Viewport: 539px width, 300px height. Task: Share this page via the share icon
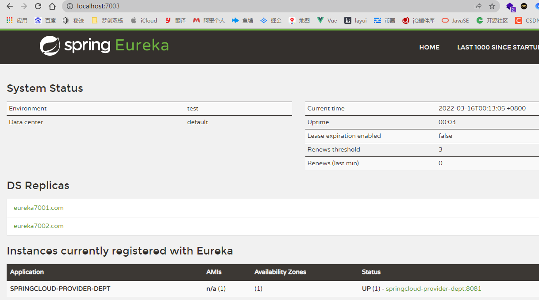(x=478, y=6)
